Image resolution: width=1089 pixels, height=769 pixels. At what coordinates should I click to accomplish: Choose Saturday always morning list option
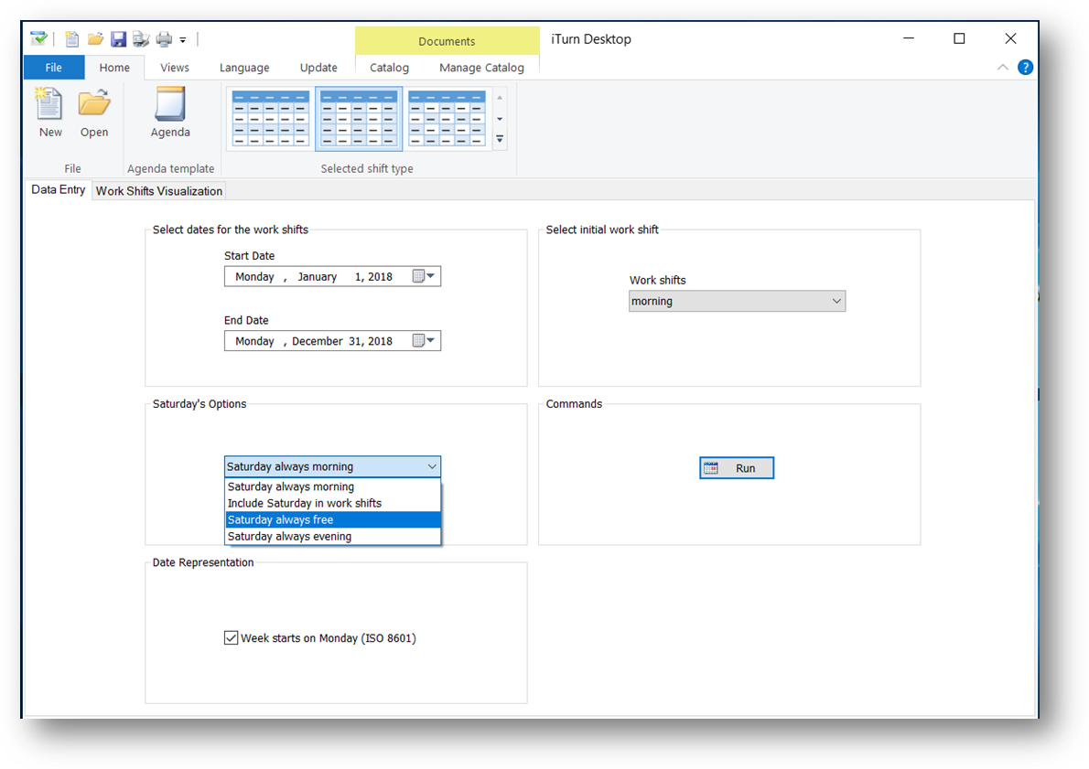click(333, 486)
